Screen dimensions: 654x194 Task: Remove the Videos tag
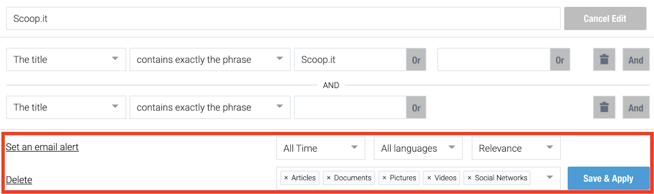coord(429,178)
